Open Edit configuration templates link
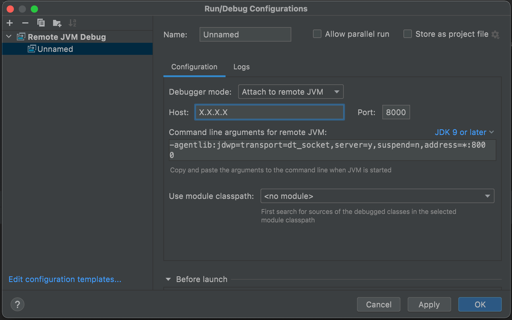 65,279
